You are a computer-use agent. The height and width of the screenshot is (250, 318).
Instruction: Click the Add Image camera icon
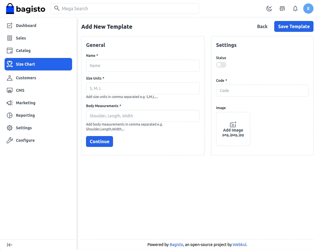(x=233, y=125)
